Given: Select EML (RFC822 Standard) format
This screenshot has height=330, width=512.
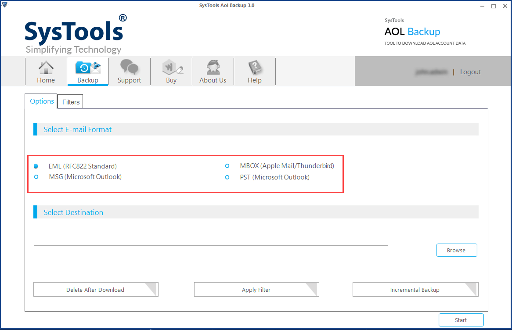Looking at the screenshot, I should 36,166.
